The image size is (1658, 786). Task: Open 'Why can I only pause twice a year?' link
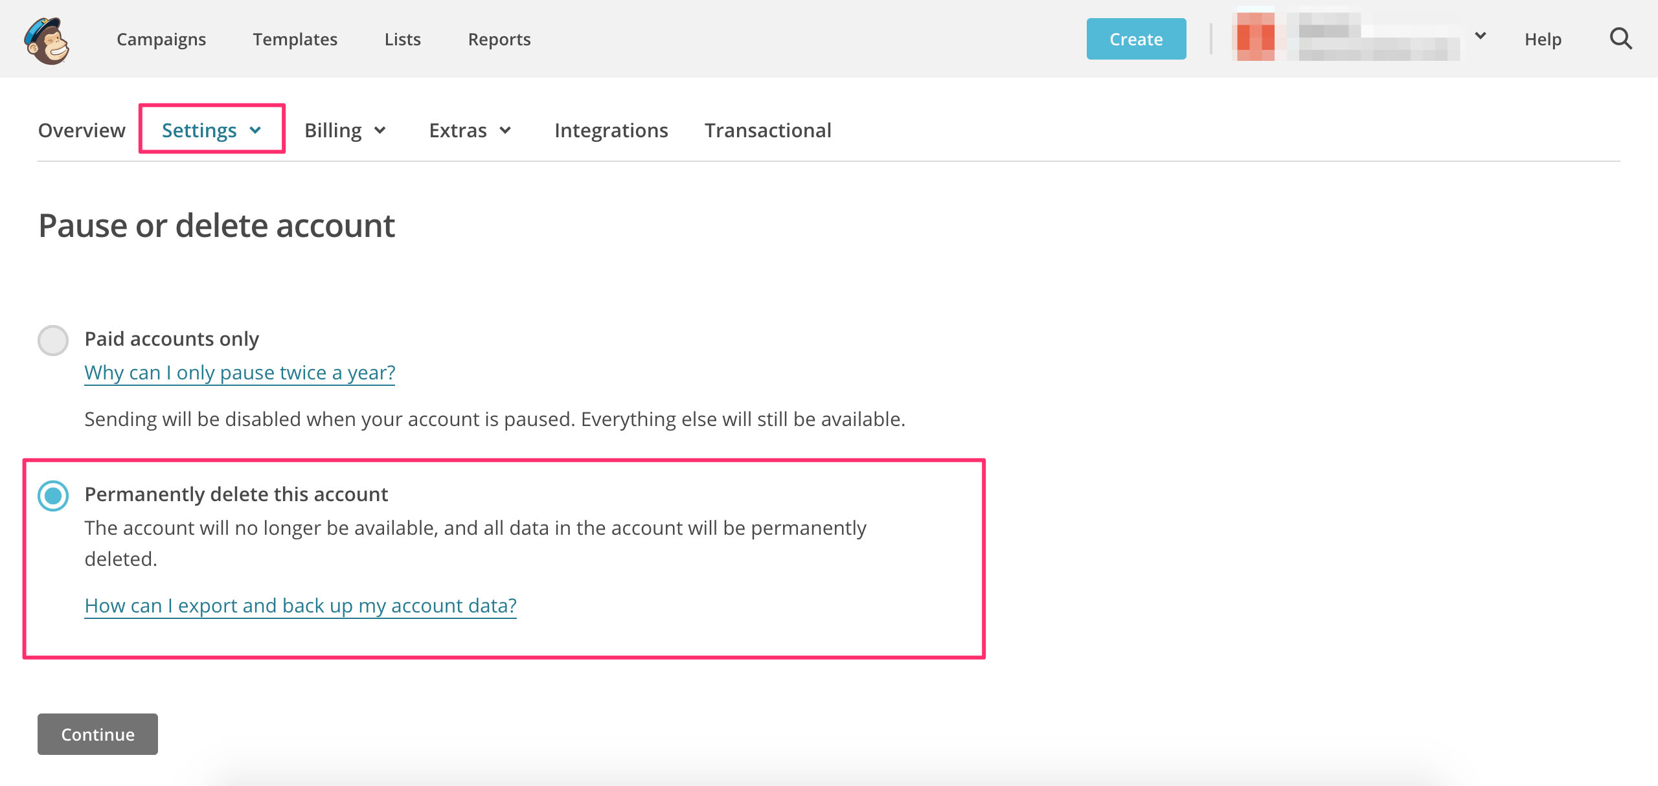(240, 373)
